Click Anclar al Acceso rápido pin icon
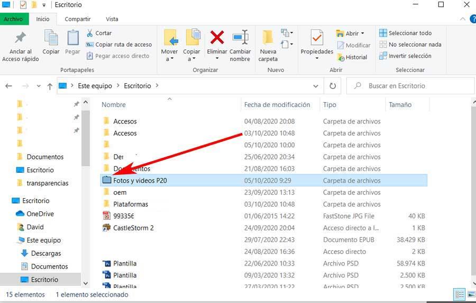 click(x=20, y=38)
